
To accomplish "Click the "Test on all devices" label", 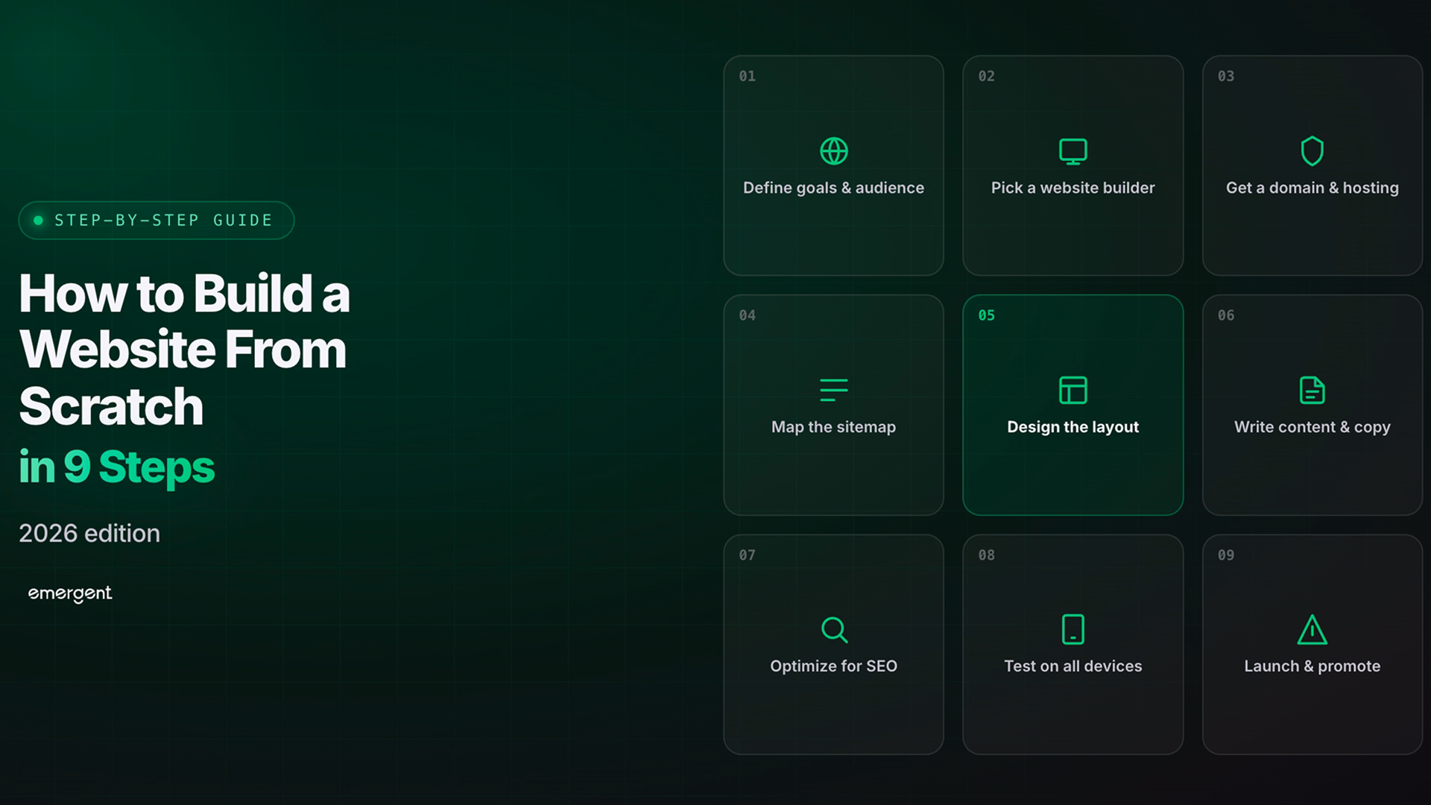I will (x=1073, y=666).
